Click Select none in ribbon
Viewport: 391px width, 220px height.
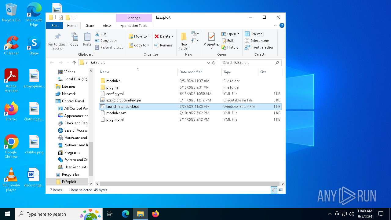coord(257,41)
